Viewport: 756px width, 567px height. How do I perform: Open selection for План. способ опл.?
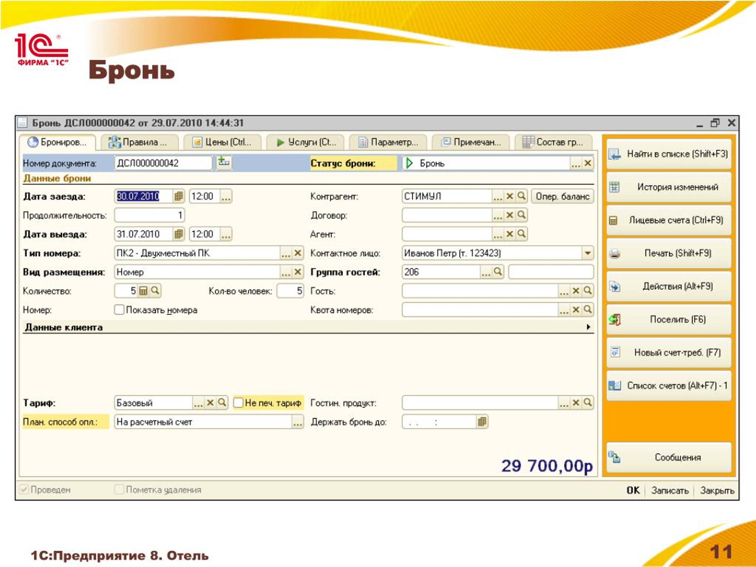(x=298, y=422)
